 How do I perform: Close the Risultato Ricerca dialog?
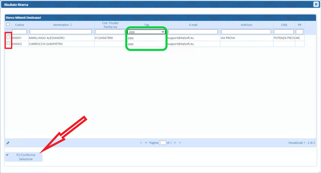316,4
